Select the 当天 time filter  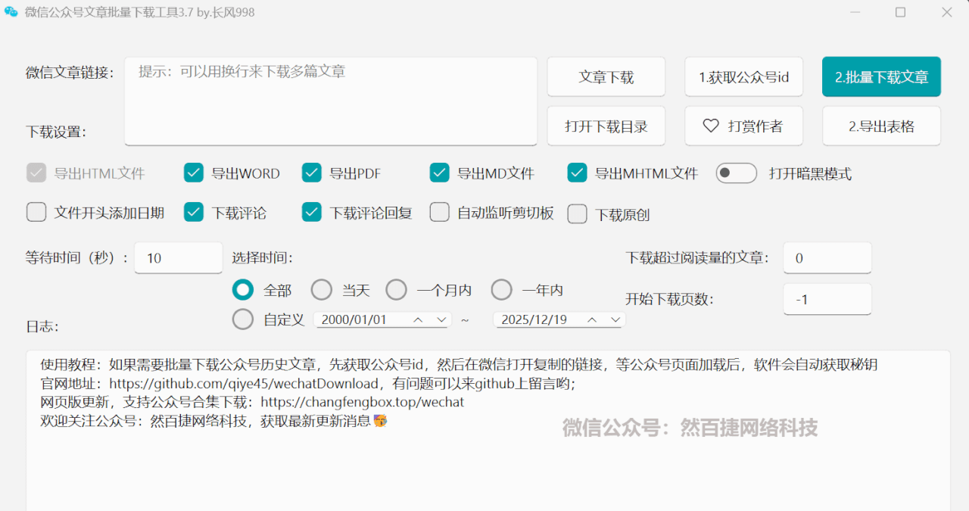[x=321, y=289]
